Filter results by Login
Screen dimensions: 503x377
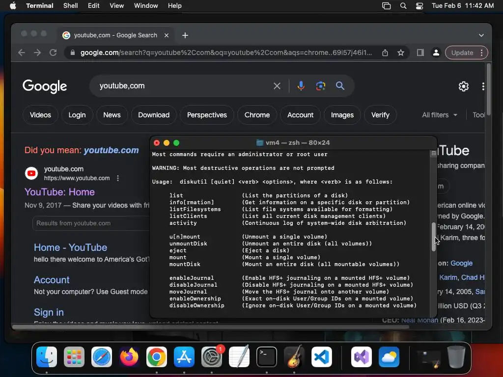[x=77, y=115]
